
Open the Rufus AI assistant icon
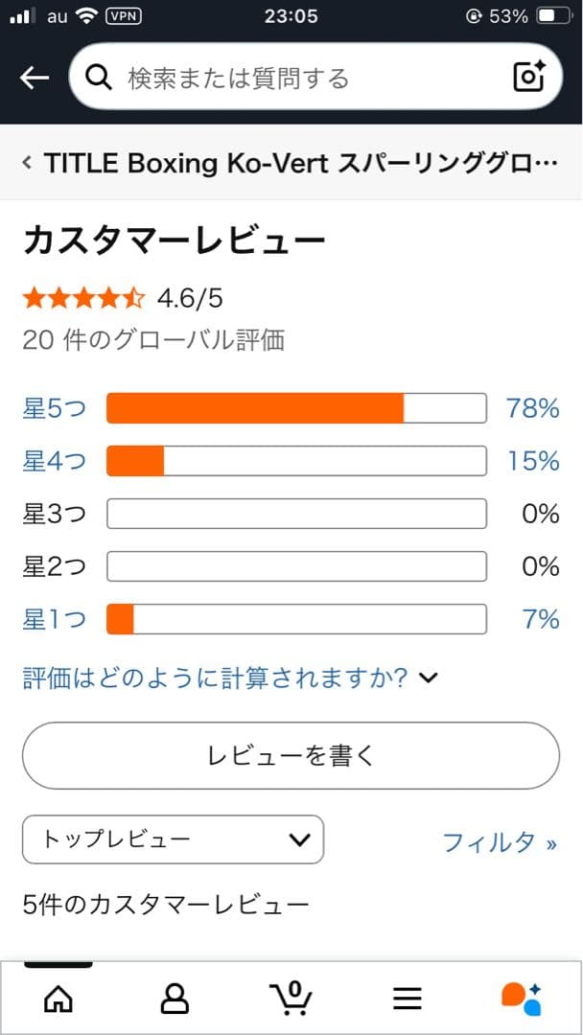point(524,999)
